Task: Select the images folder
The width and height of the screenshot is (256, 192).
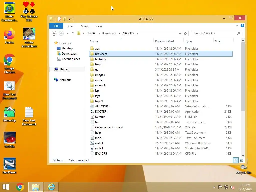Action: [x=161, y=75]
